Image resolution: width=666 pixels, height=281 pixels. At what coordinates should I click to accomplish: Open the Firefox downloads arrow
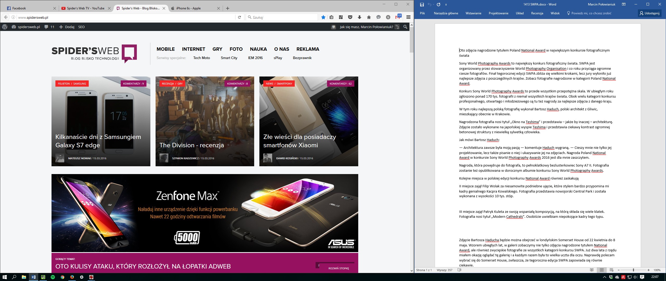360,17
